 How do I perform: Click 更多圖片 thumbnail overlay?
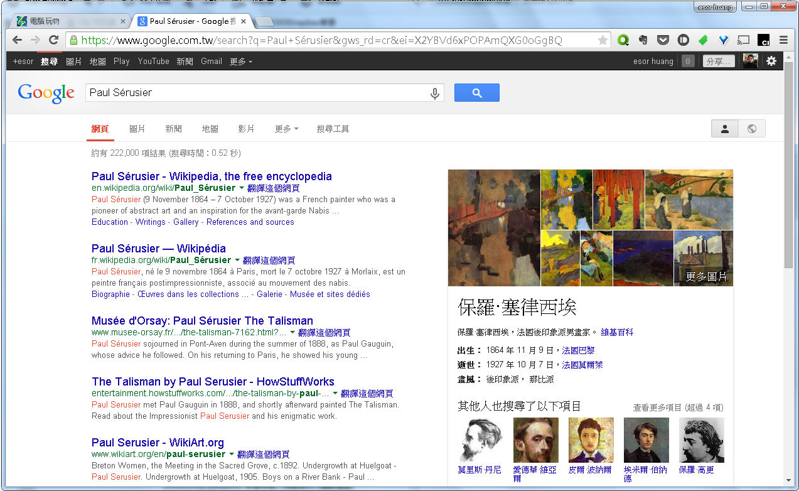(703, 259)
